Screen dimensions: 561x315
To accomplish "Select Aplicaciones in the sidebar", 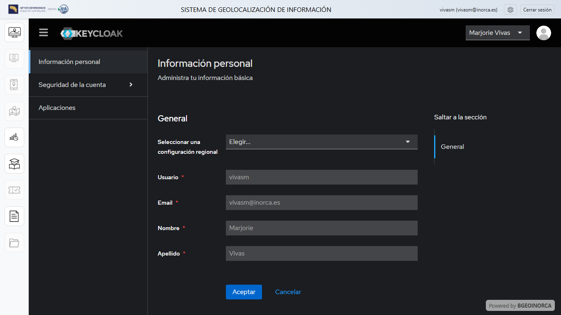I will pos(88,108).
